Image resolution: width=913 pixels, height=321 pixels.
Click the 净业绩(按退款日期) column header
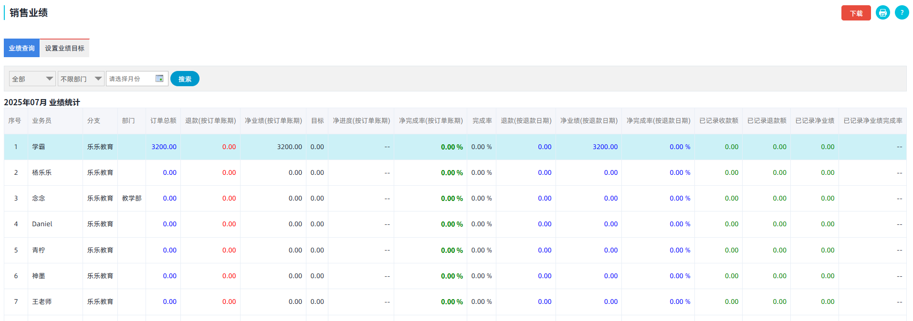point(589,121)
